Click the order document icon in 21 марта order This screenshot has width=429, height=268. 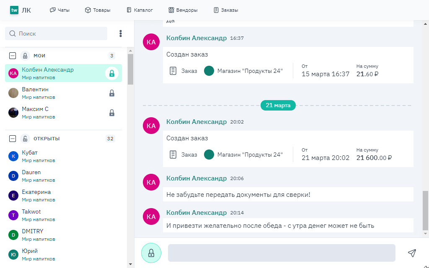173,155
